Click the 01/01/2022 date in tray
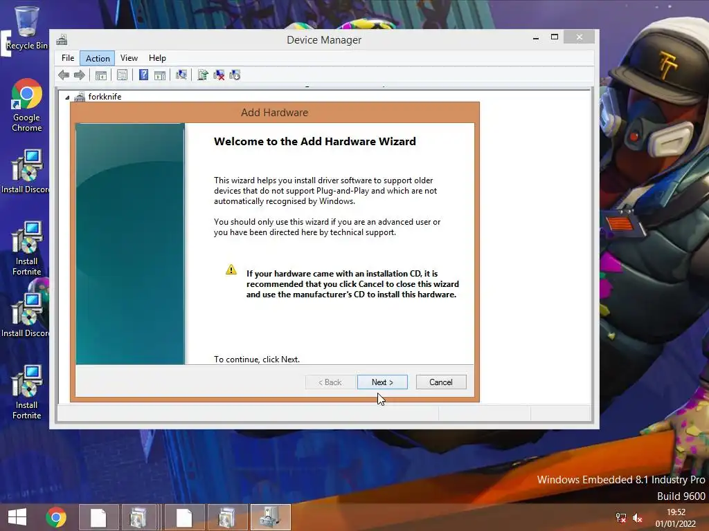The height and width of the screenshot is (531, 709). point(676,524)
